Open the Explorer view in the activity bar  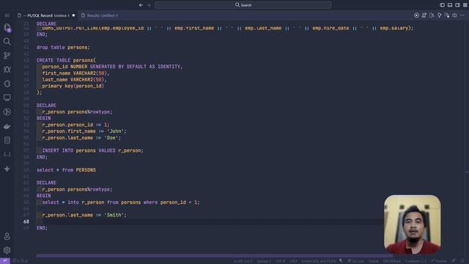(7, 28)
